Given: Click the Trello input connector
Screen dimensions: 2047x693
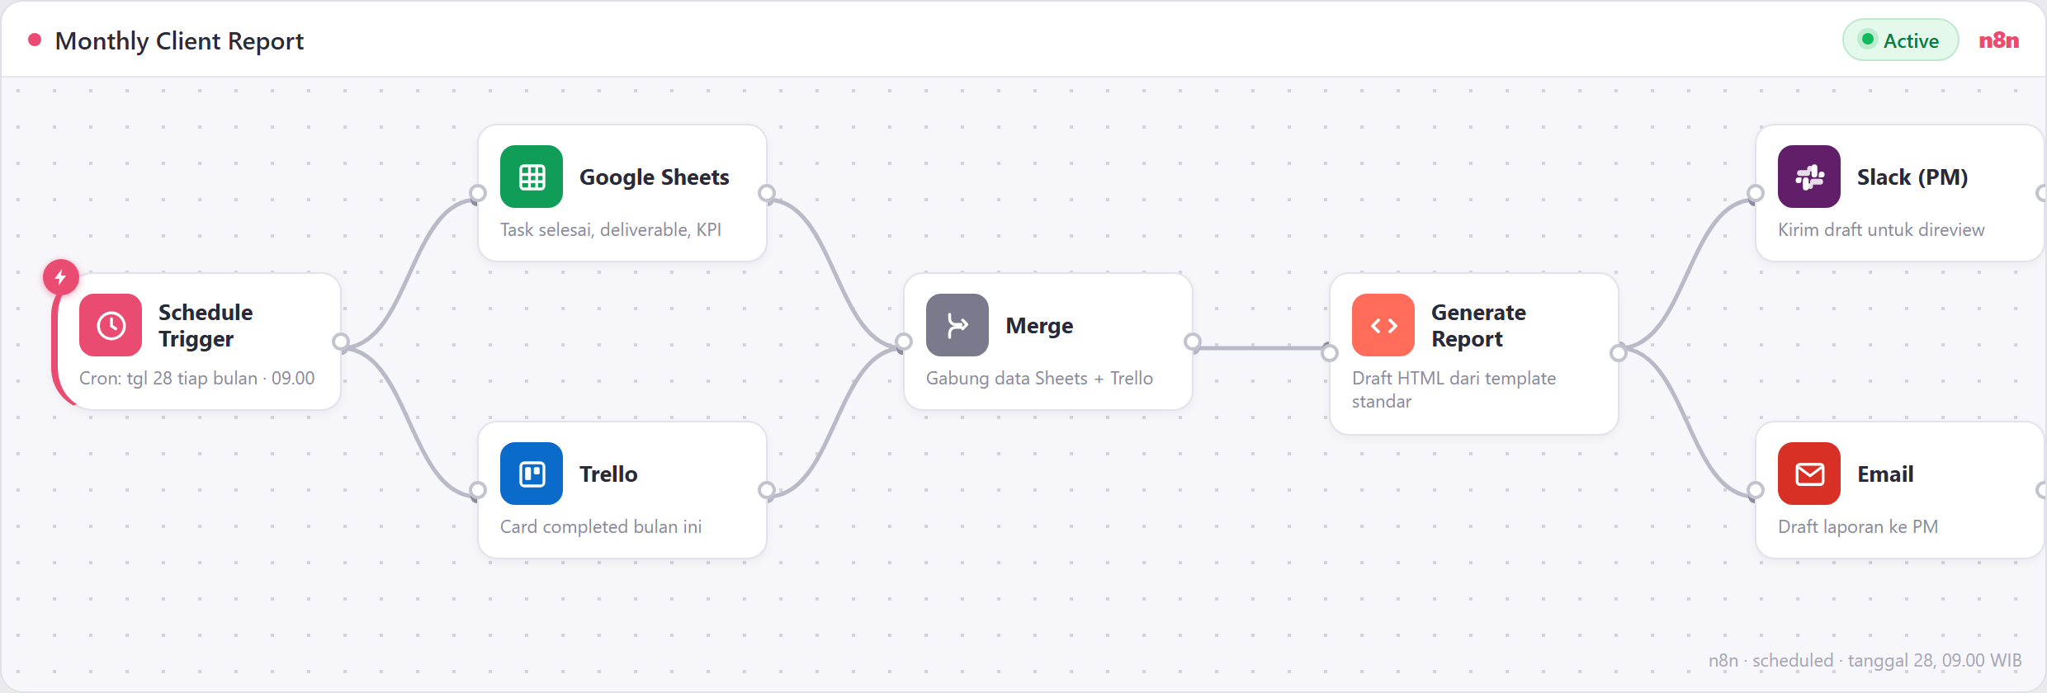Looking at the screenshot, I should click(x=478, y=490).
